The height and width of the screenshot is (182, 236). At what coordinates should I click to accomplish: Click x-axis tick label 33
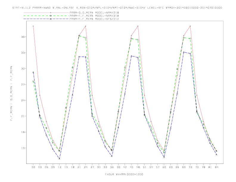(105, 167)
